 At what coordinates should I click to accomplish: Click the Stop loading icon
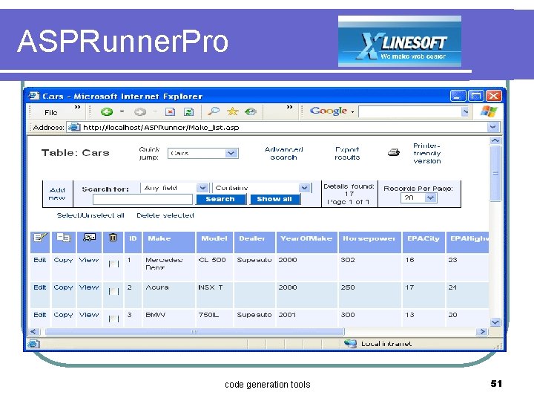pos(170,111)
